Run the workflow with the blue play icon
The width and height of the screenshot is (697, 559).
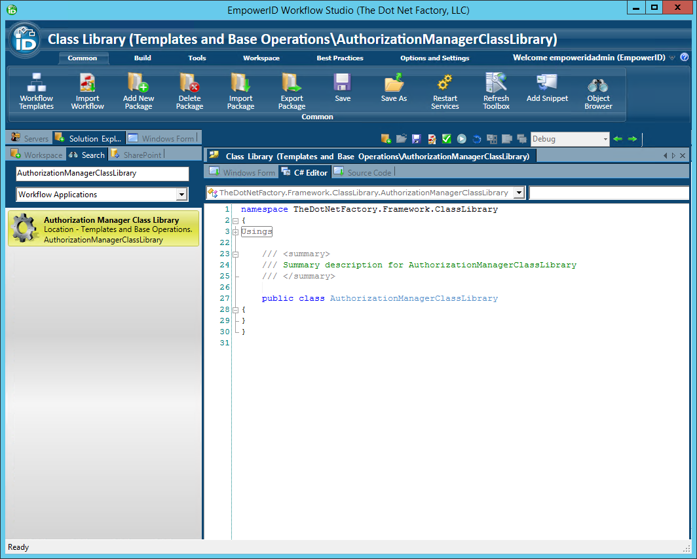(461, 139)
